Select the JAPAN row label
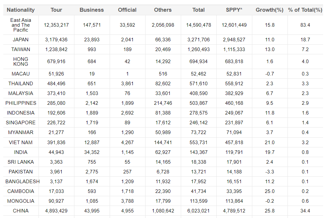Screen dimensions: 327x218 pos(21,40)
